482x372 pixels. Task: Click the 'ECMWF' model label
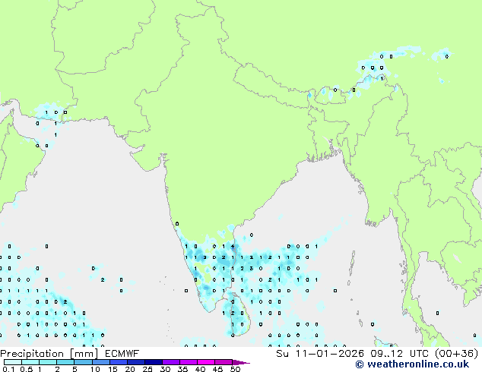click(x=122, y=354)
